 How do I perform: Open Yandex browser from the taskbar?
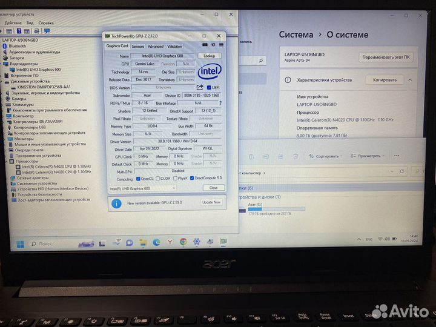pos(170,242)
